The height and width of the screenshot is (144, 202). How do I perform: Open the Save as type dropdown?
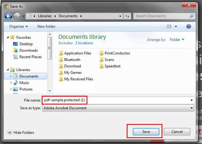click(192, 108)
